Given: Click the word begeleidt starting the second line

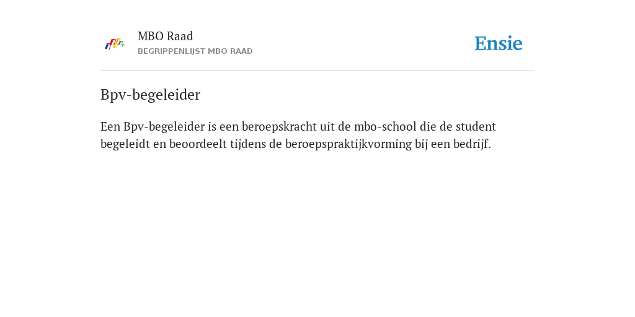Looking at the screenshot, I should coord(125,144).
